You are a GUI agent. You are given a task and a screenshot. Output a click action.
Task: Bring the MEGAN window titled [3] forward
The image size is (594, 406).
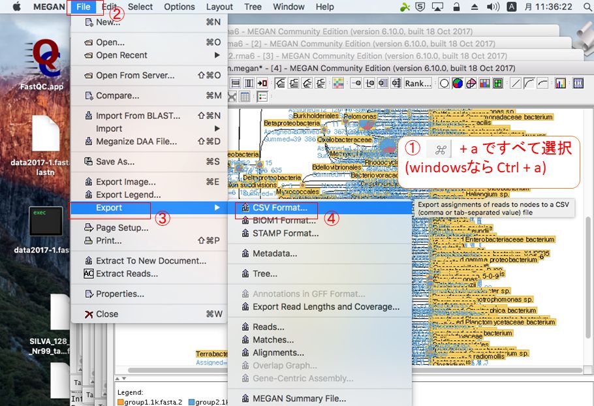click(x=405, y=56)
